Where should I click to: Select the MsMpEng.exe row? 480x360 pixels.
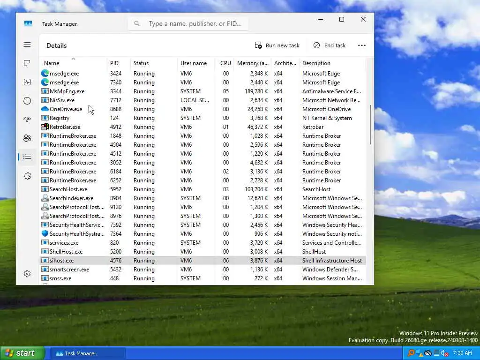point(203,91)
